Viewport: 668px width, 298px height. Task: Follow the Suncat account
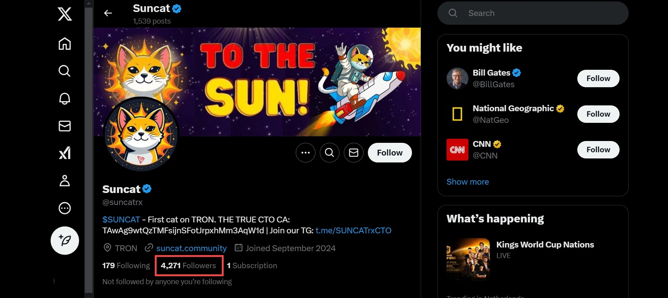pos(390,153)
